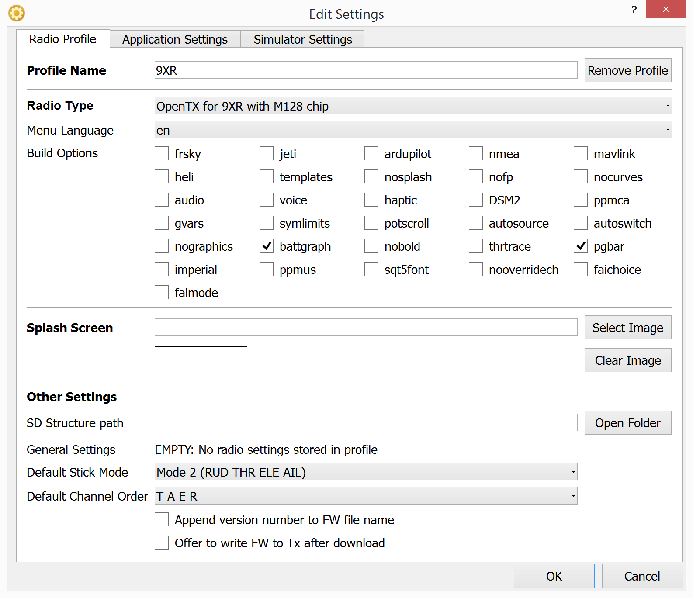The height and width of the screenshot is (598, 693).
Task: Click the splash screen preview box
Action: click(201, 360)
